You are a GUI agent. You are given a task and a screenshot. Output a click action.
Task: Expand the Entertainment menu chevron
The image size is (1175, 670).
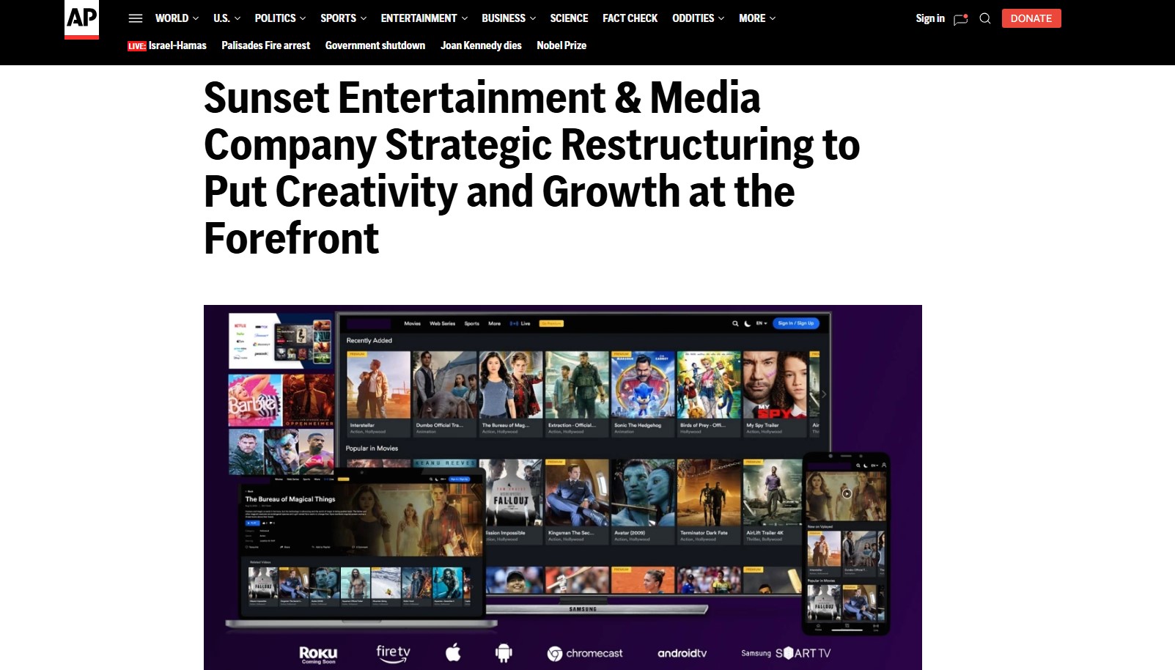point(464,18)
